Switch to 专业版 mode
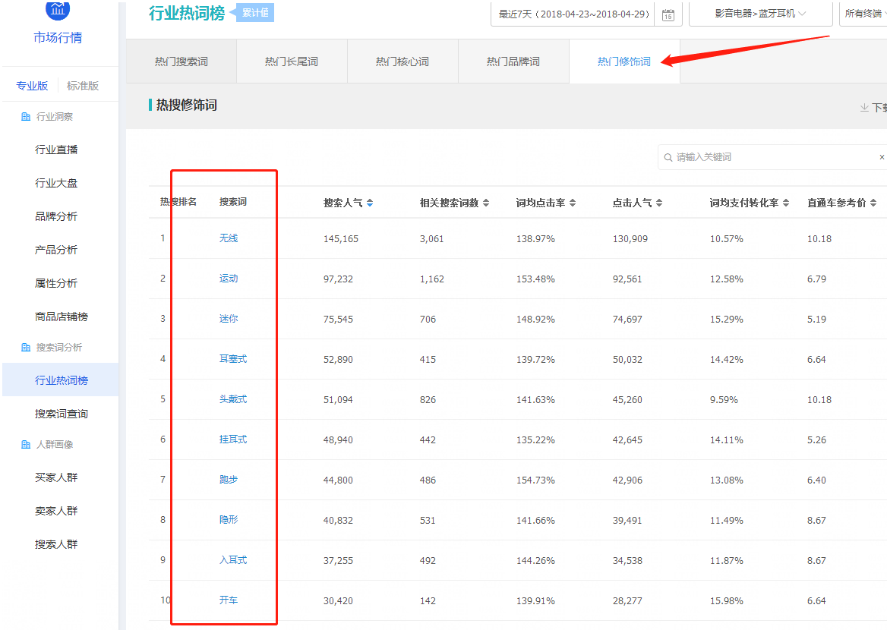887x630 pixels. pos(32,86)
